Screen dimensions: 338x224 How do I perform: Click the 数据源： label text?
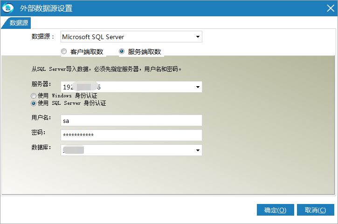tap(43, 36)
